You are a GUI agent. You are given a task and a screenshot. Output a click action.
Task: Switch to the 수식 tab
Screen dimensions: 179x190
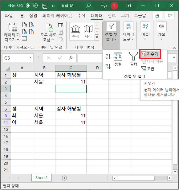[81, 16]
